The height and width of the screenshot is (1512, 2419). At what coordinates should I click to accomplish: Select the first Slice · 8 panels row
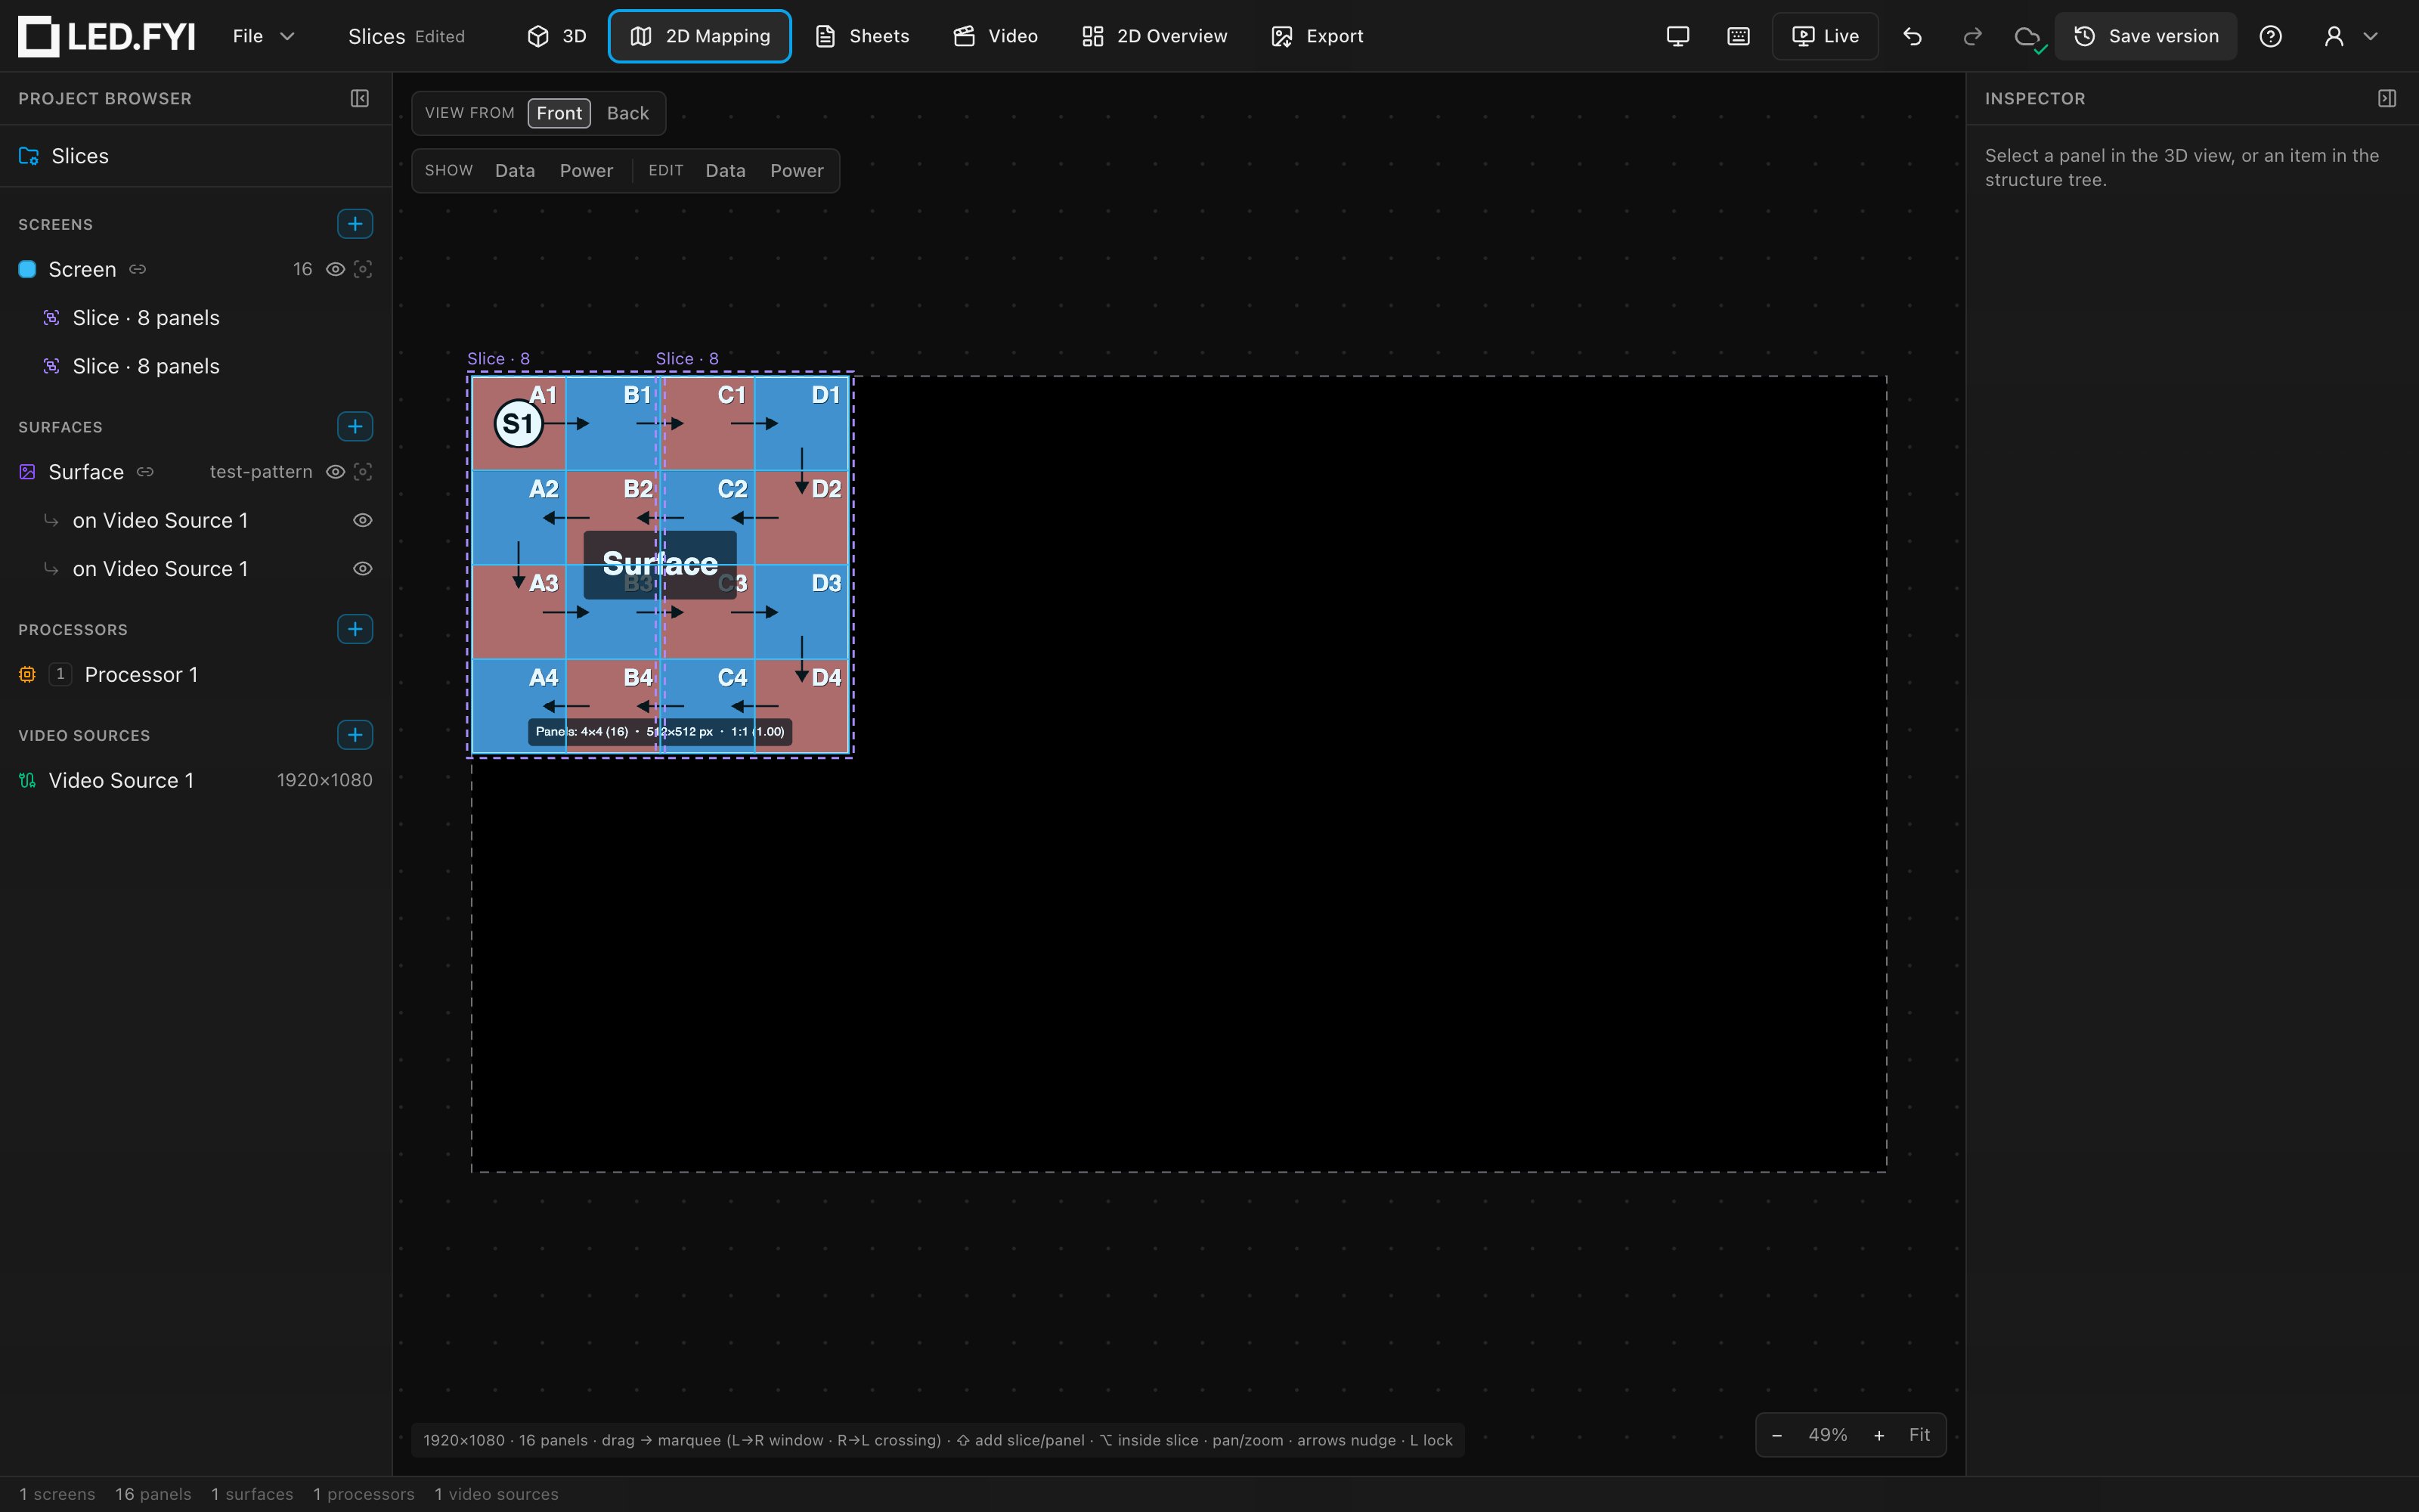point(196,318)
